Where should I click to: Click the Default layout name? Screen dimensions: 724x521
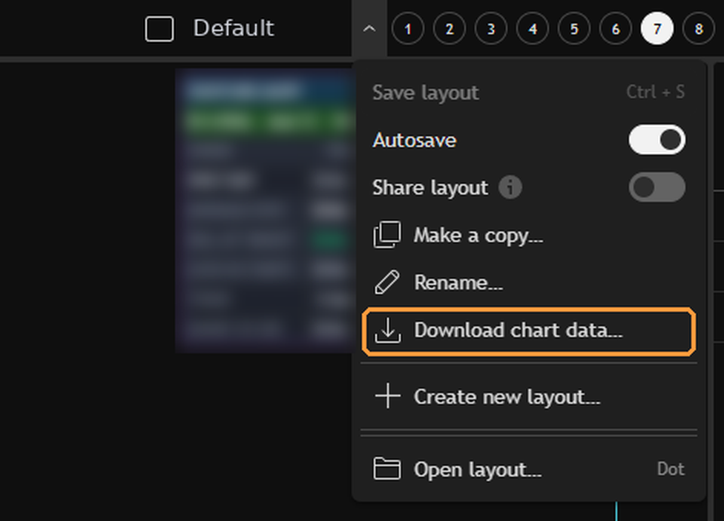point(234,28)
